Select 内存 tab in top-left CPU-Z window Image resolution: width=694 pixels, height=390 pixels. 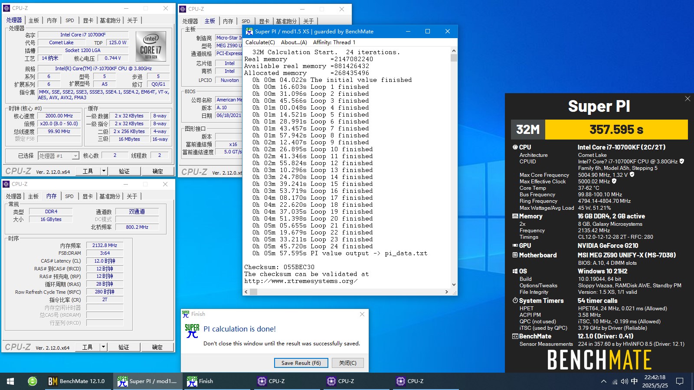pyautogui.click(x=52, y=20)
